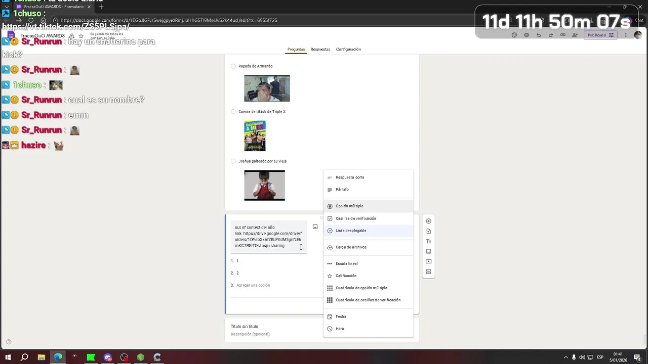The height and width of the screenshot is (364, 648).
Task: Select the Fecha question type
Action: click(x=368, y=316)
